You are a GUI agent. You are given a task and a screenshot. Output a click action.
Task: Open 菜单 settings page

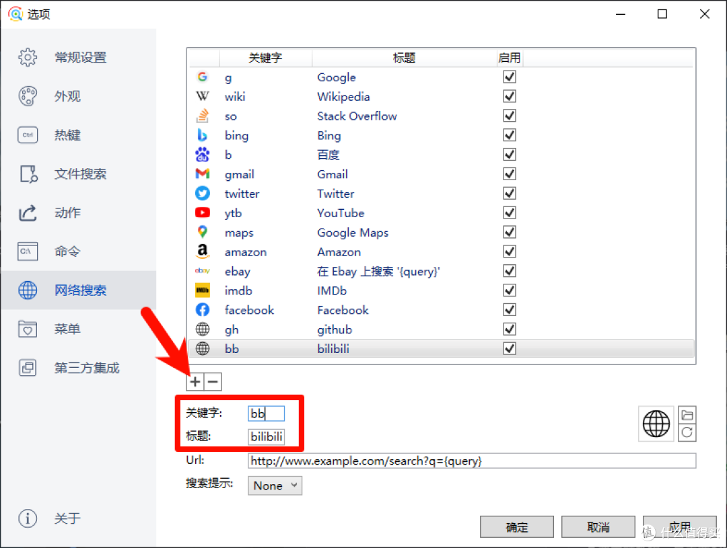(x=79, y=329)
